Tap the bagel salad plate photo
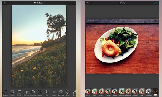 point(122,46)
